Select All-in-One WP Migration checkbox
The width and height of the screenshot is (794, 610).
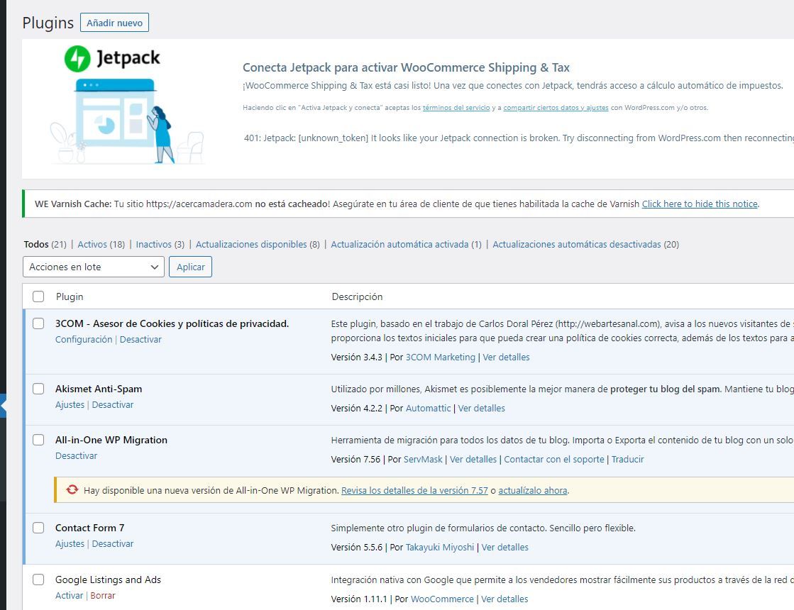pos(38,440)
